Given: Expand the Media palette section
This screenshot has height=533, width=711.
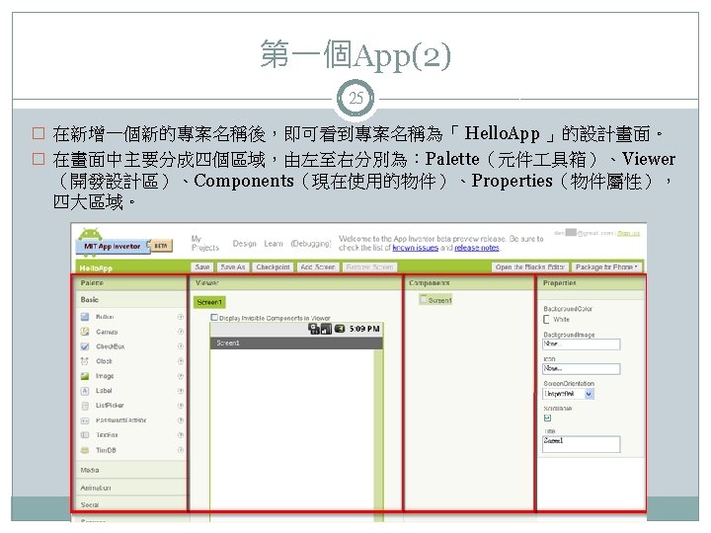Looking at the screenshot, I should coord(130,470).
